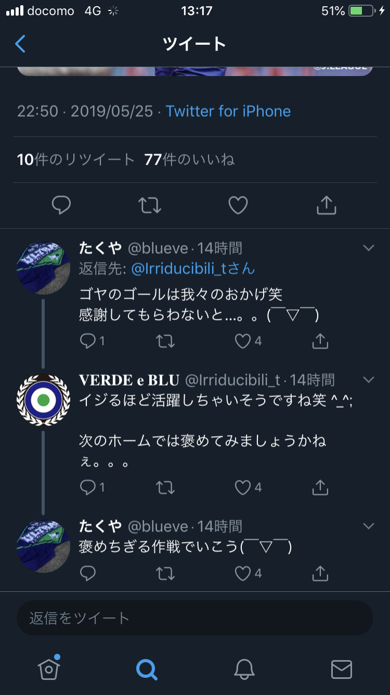This screenshot has height=695, width=390.
Task: Go to the Home tab
Action: (x=49, y=669)
